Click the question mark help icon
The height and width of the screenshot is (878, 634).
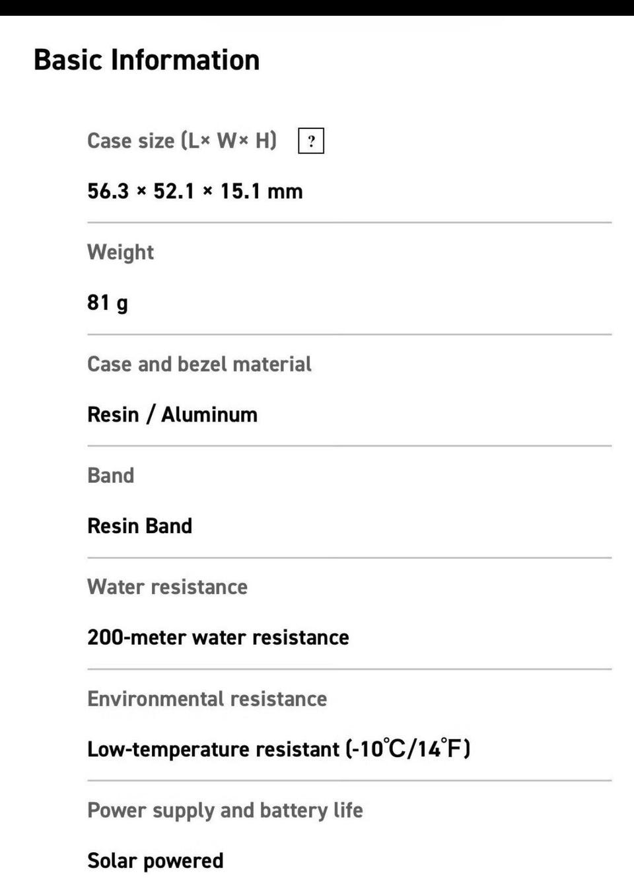click(311, 141)
